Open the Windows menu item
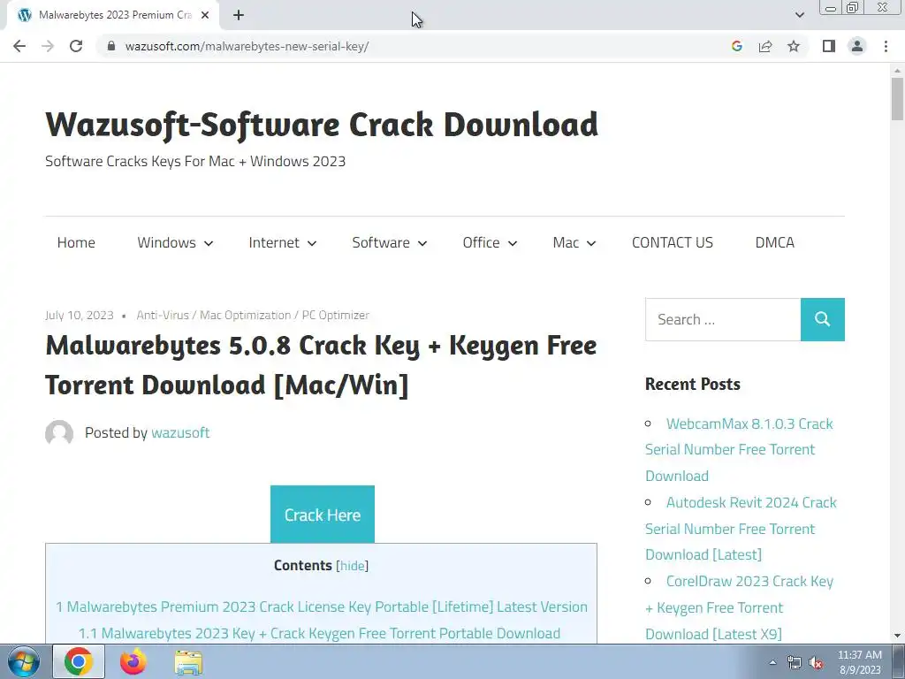 166,242
